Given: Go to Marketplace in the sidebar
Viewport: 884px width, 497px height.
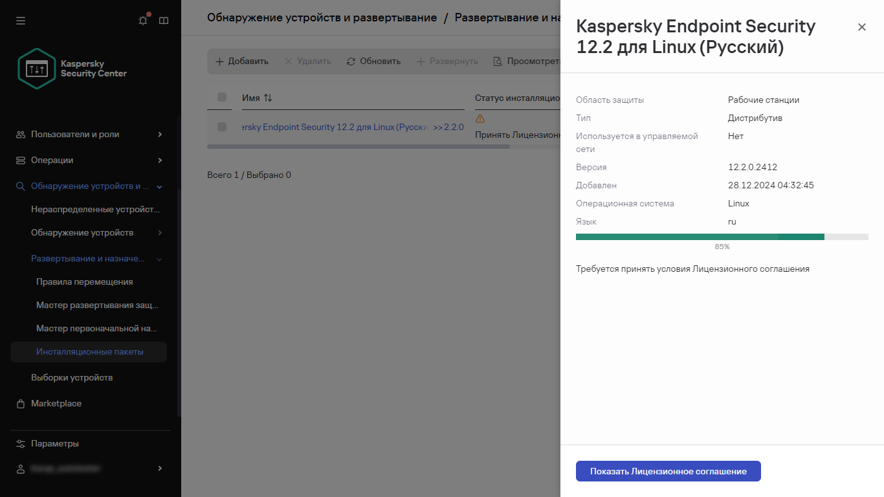Looking at the screenshot, I should [56, 403].
